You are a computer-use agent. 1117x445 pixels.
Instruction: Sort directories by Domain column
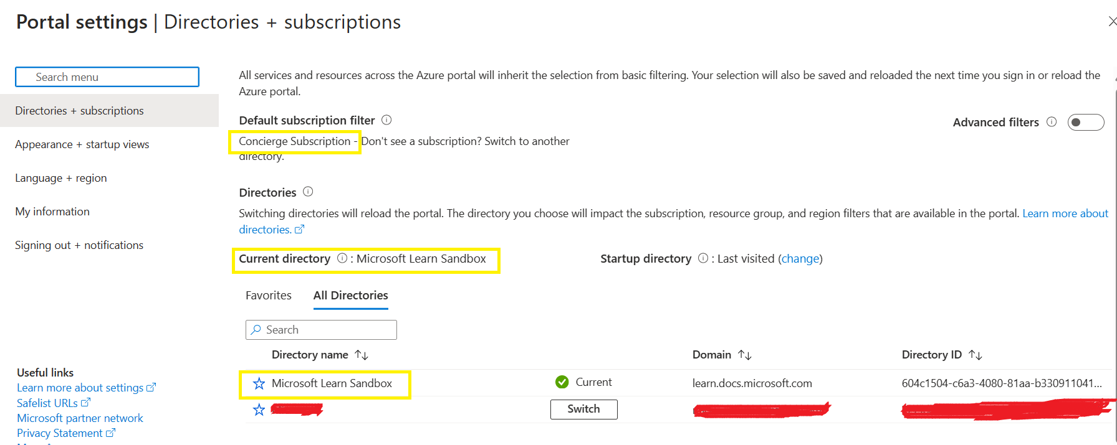click(x=745, y=354)
